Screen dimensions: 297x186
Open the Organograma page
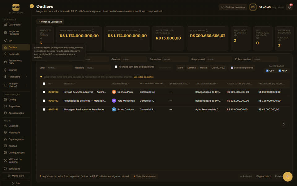click(16, 139)
